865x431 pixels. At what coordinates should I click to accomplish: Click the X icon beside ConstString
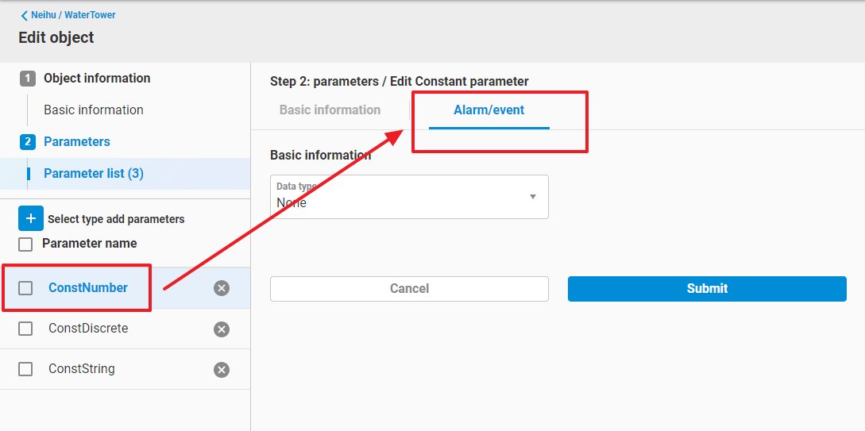(222, 370)
